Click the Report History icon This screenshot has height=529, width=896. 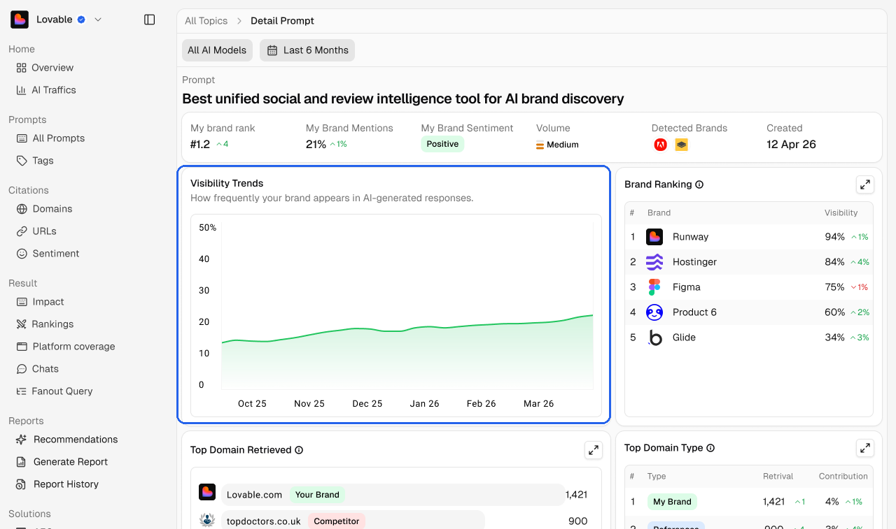[x=22, y=484]
